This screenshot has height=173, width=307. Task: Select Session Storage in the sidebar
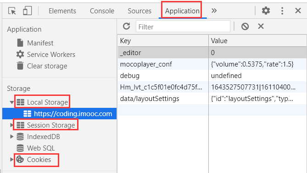coord(51,125)
